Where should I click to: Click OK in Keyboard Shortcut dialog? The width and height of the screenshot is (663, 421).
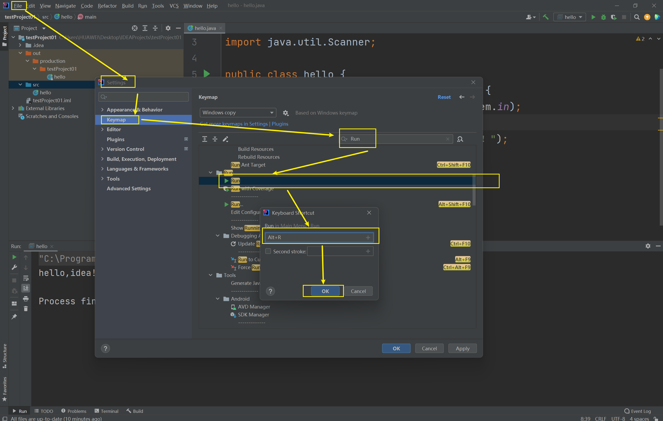click(325, 291)
